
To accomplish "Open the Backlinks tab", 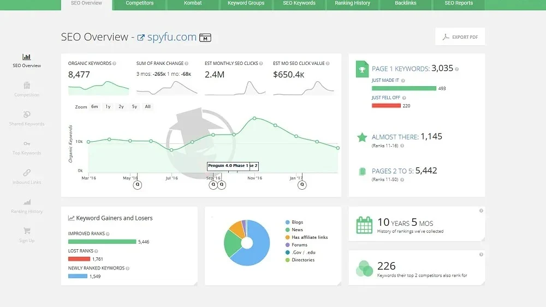I will coord(406,4).
